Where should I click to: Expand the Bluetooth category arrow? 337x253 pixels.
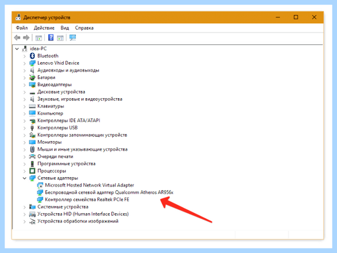[x=25, y=56]
